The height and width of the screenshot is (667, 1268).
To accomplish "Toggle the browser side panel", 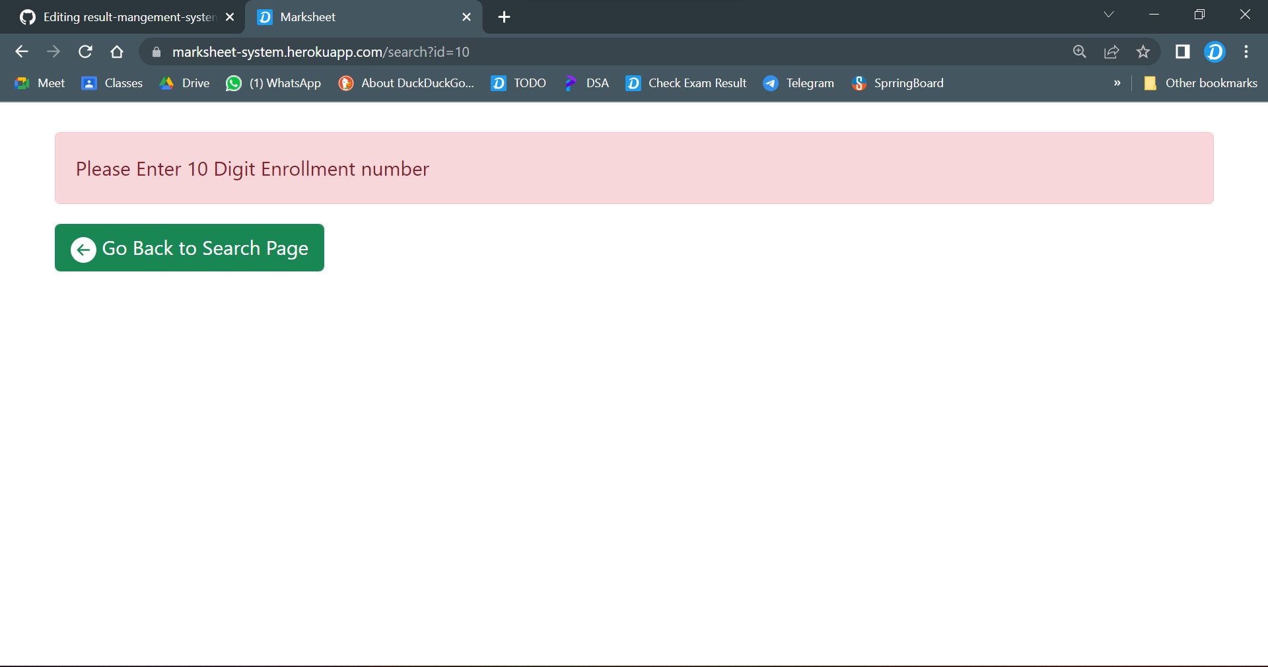I will 1182,52.
